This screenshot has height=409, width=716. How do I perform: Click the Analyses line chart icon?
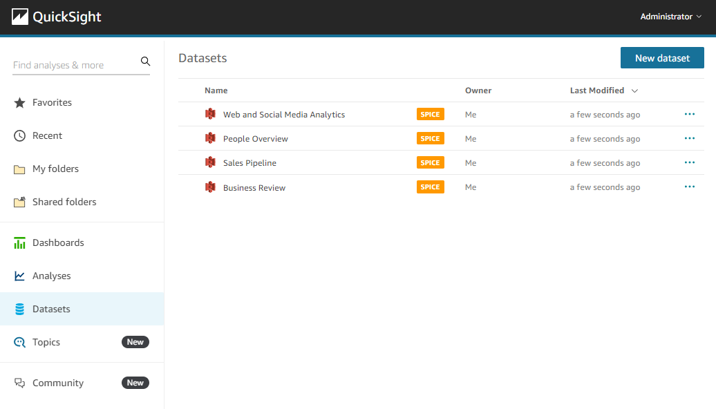tap(19, 276)
